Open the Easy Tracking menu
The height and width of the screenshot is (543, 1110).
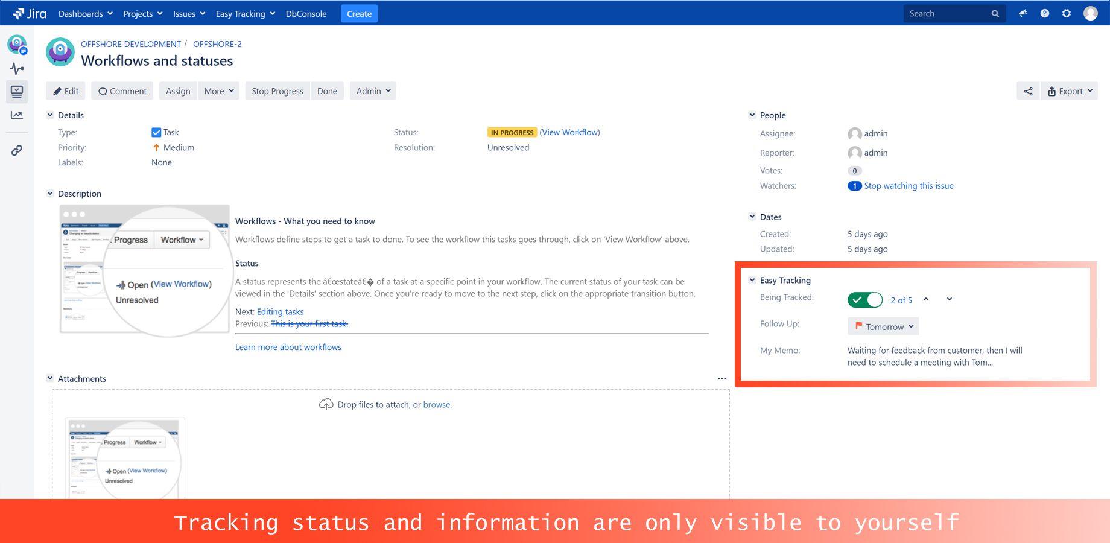(x=246, y=13)
